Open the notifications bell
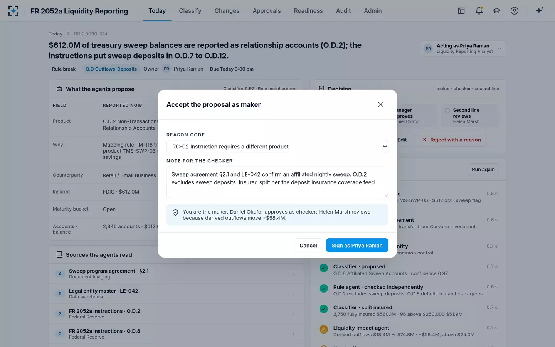 coord(479,11)
